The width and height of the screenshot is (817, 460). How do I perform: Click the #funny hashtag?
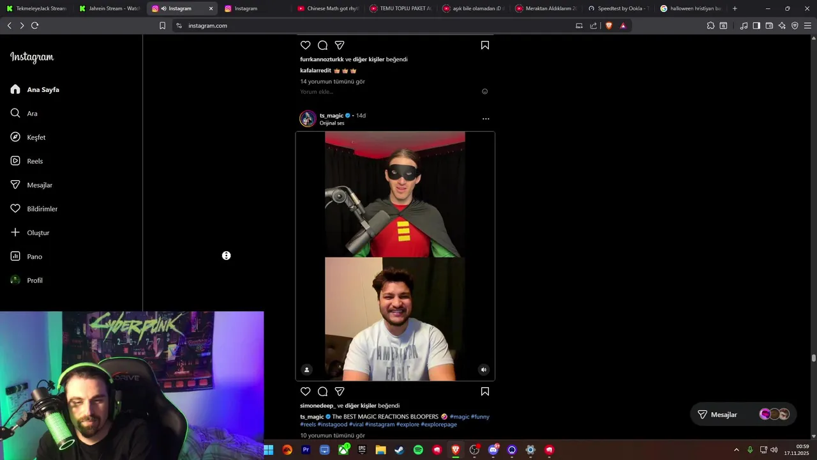pos(480,417)
